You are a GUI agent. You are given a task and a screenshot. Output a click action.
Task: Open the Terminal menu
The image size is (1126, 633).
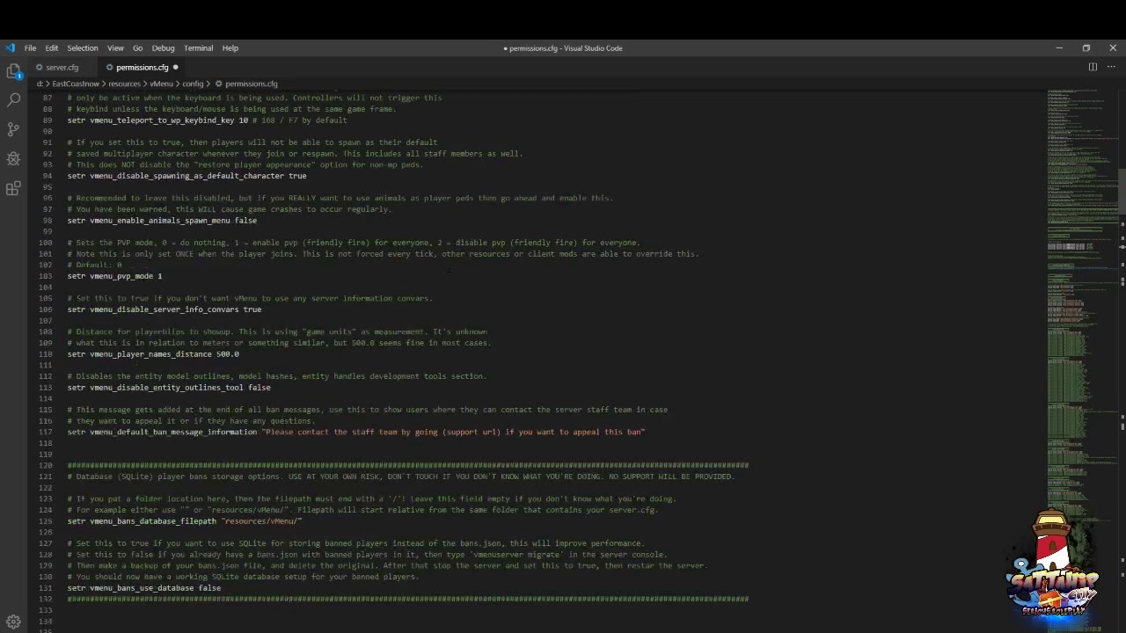coord(198,48)
